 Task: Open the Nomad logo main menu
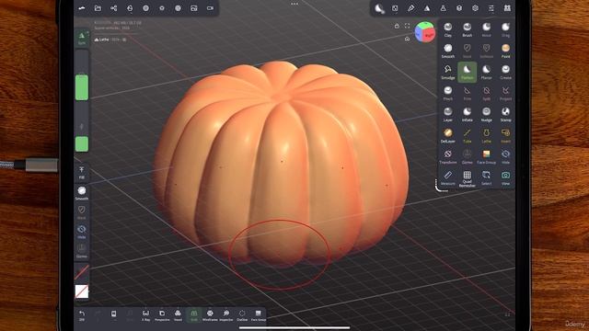pyautogui.click(x=82, y=8)
